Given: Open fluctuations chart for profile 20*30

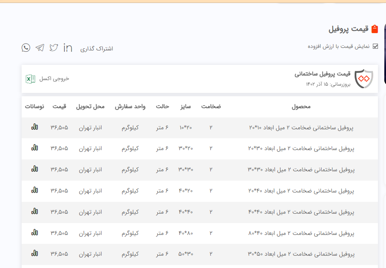Looking at the screenshot, I should coord(34,148).
